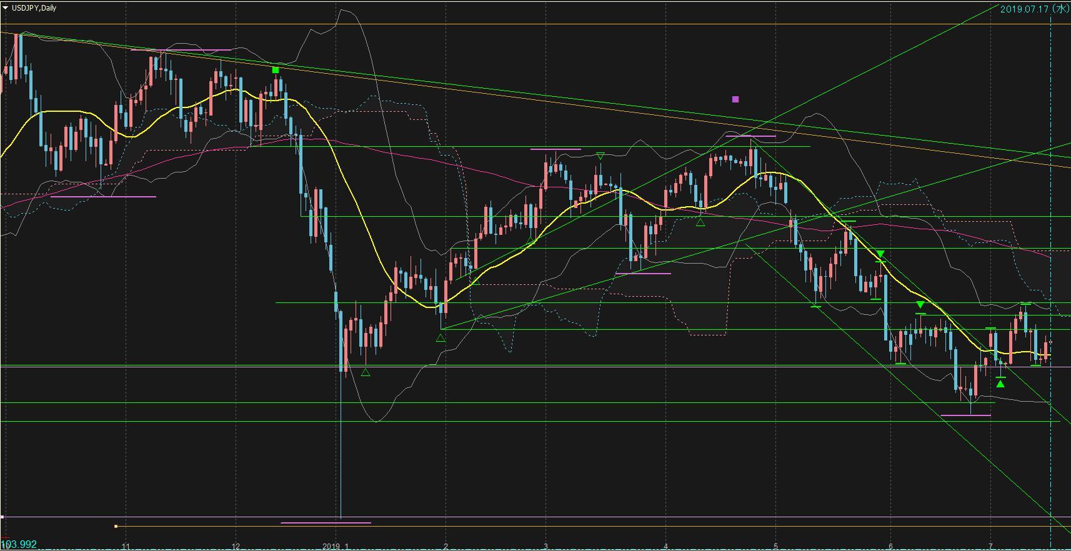Click the 103.992 price value
The width and height of the screenshot is (1071, 551).
(19, 544)
